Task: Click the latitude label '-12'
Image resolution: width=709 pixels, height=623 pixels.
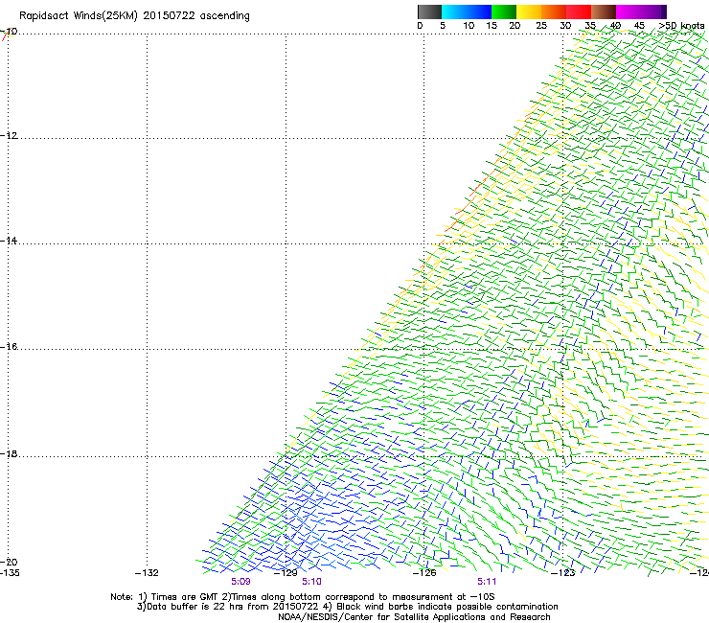Action: click(9, 136)
